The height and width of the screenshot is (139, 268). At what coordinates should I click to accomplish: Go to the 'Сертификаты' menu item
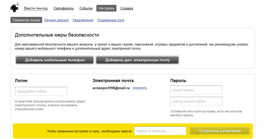coord(64,8)
